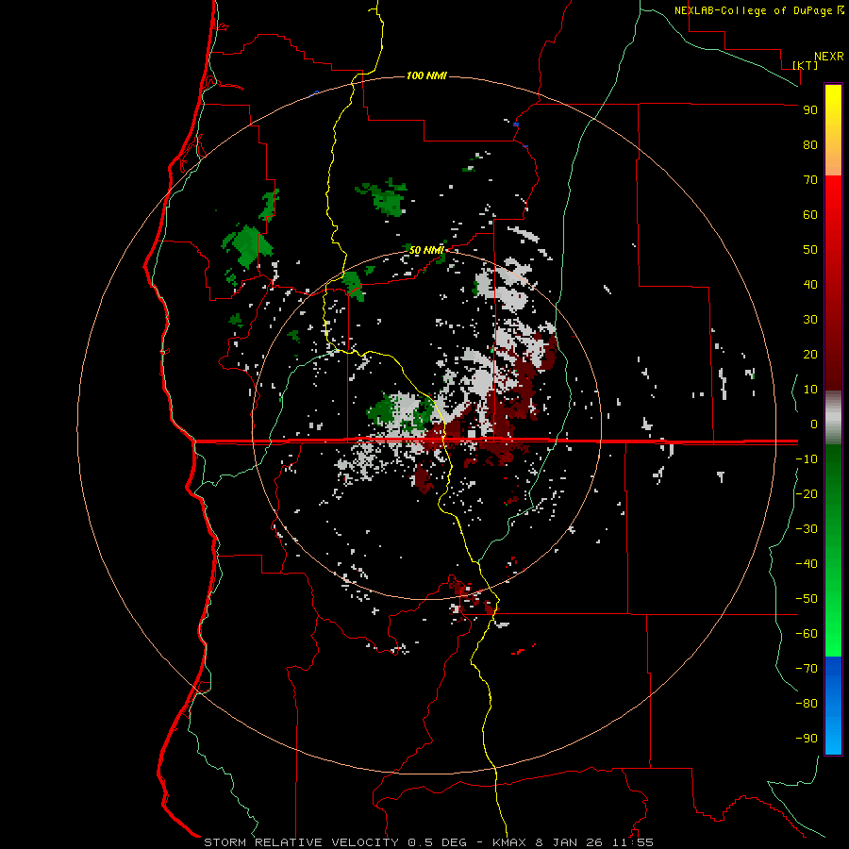The height and width of the screenshot is (849, 849).
Task: Click the 20 value on velocity scale
Action: click(810, 355)
